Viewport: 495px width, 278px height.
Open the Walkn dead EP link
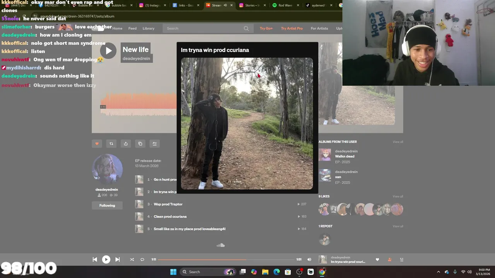click(345, 156)
